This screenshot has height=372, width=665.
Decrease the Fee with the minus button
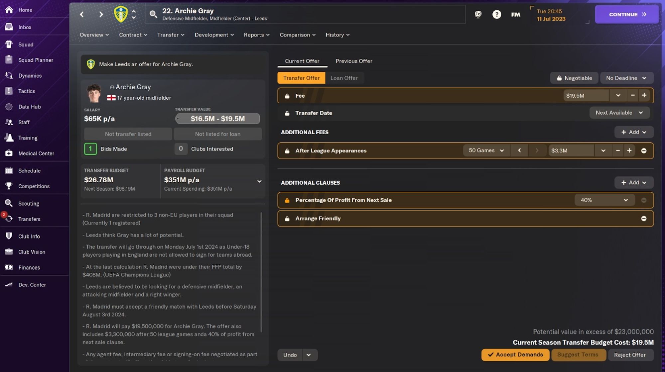pyautogui.click(x=632, y=95)
